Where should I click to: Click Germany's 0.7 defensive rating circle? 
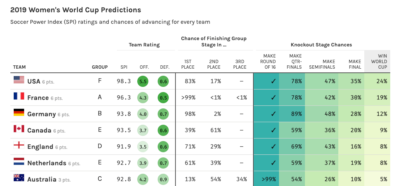pyautogui.click(x=163, y=114)
